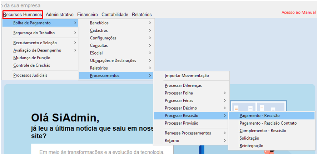This screenshot has width=318, height=155.
Task: Expand the Cadastros submenu arrow
Action: 150,30
